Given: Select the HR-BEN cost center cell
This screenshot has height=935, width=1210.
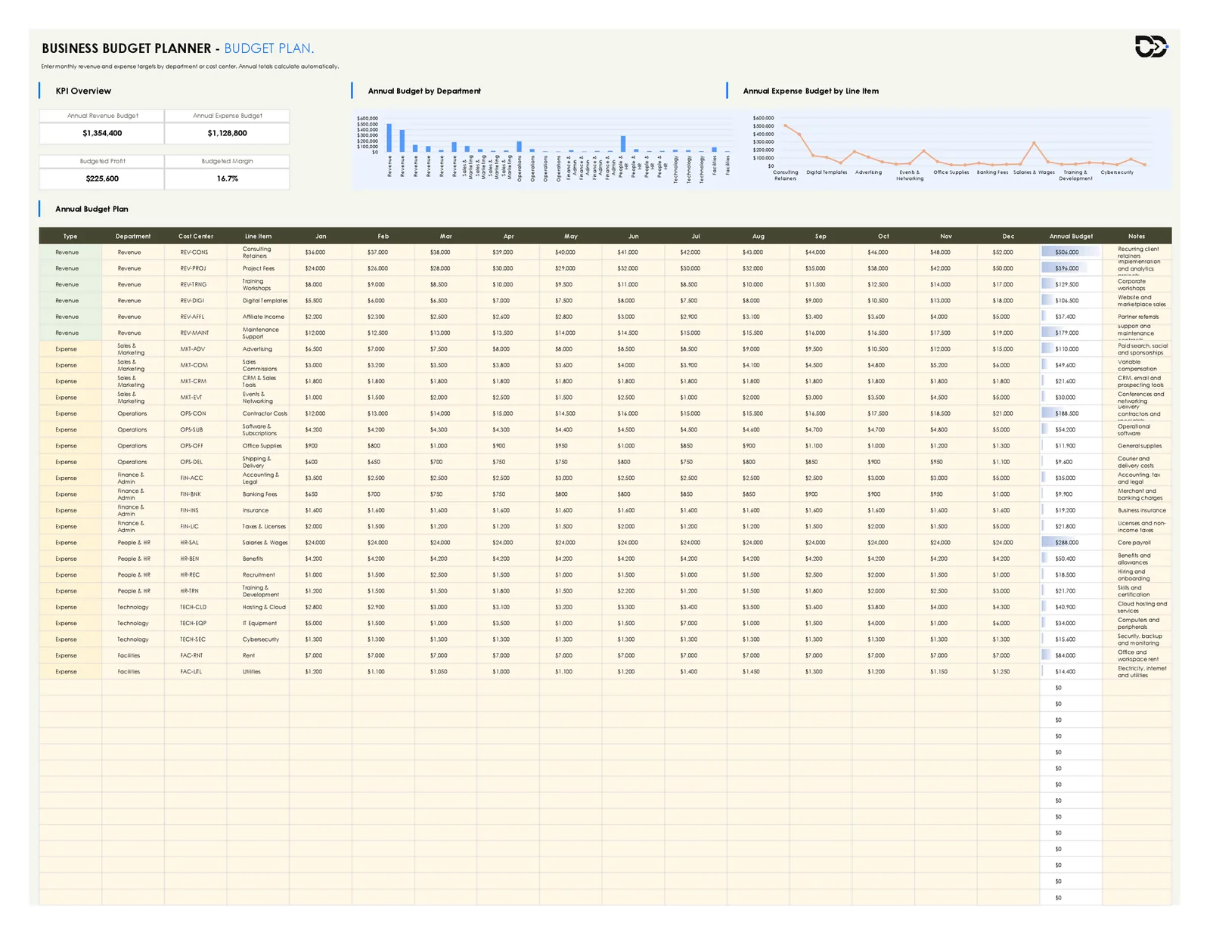Looking at the screenshot, I should coord(196,559).
